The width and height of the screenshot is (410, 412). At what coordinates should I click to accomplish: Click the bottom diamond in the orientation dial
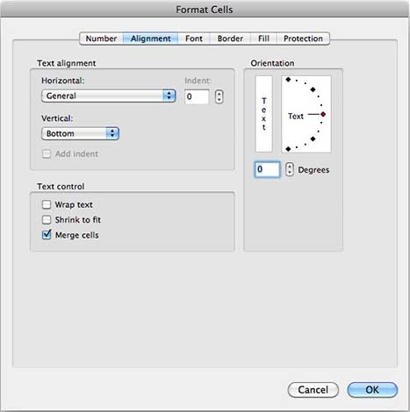point(288,149)
